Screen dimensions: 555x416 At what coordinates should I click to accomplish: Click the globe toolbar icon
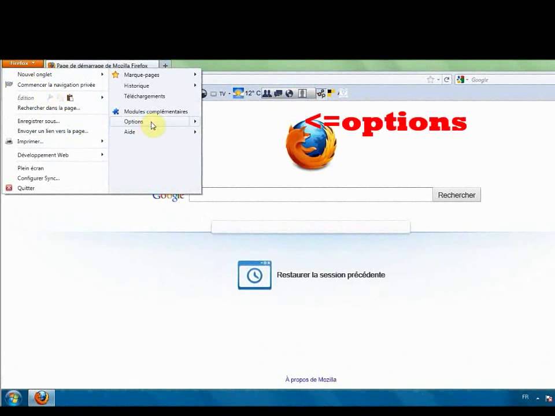(290, 93)
